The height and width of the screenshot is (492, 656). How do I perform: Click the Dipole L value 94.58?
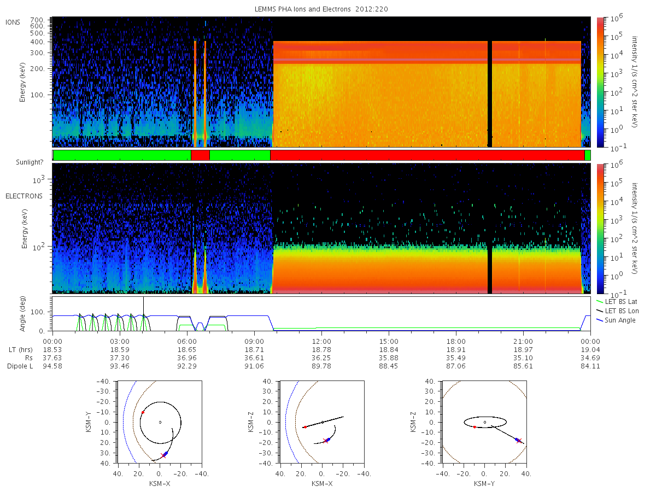[x=52, y=366]
